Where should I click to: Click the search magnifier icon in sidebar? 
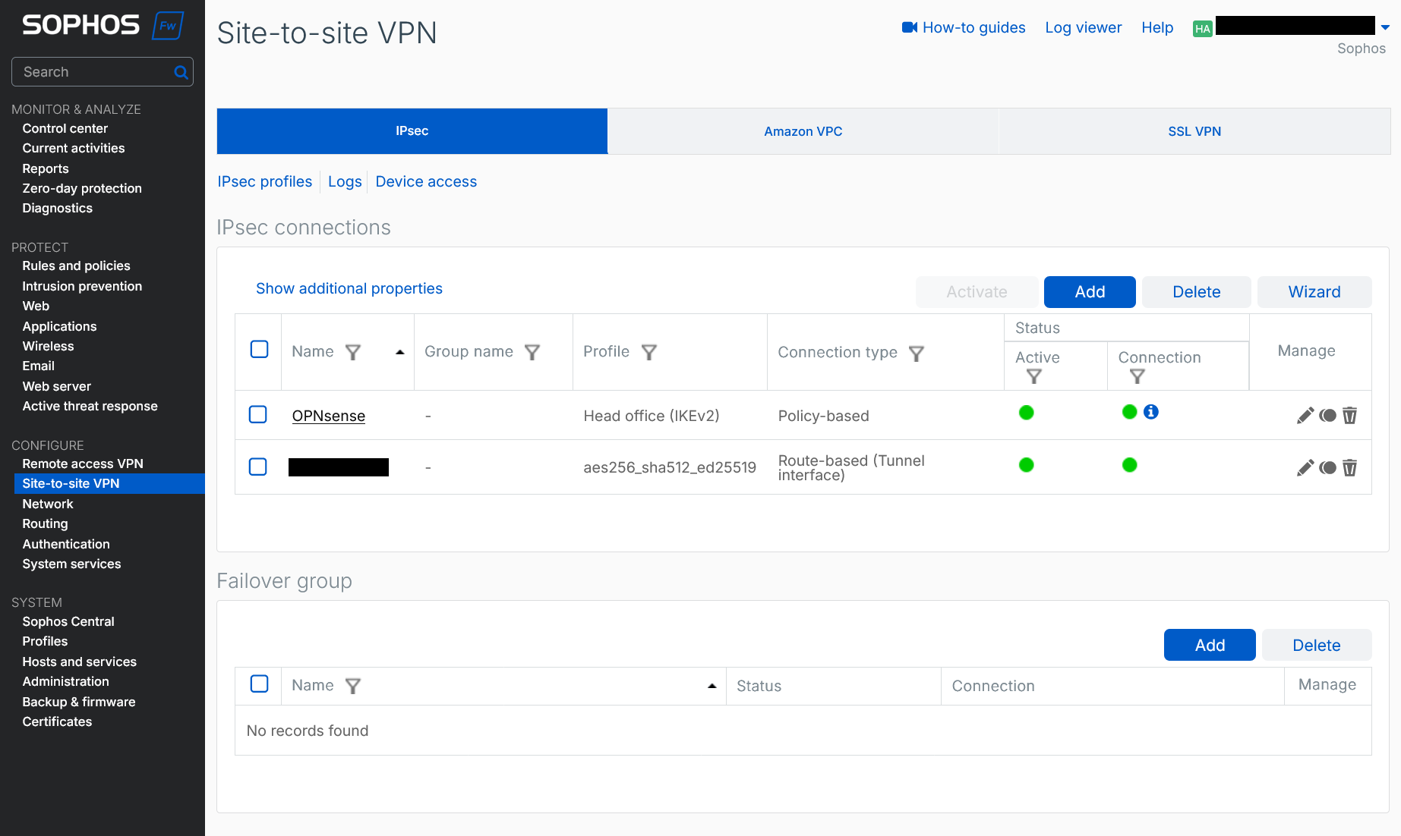coord(181,72)
